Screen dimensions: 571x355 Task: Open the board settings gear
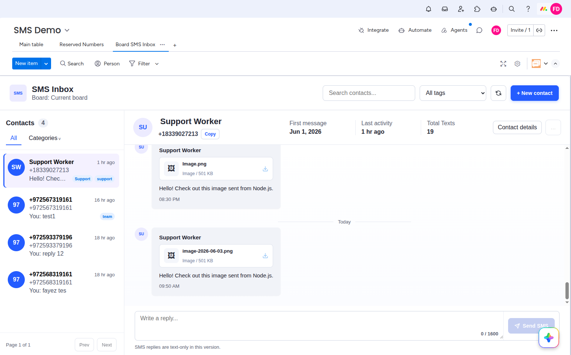(517, 64)
